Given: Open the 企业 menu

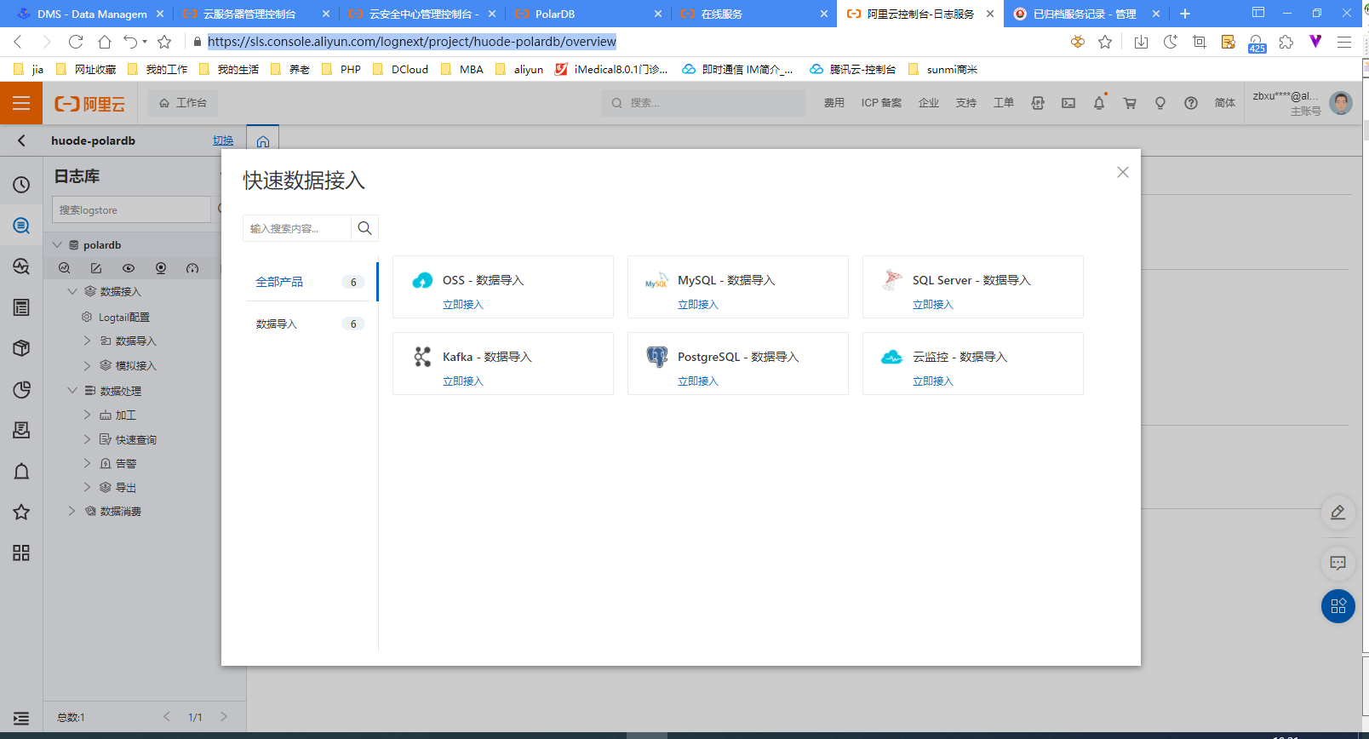Looking at the screenshot, I should pos(929,103).
